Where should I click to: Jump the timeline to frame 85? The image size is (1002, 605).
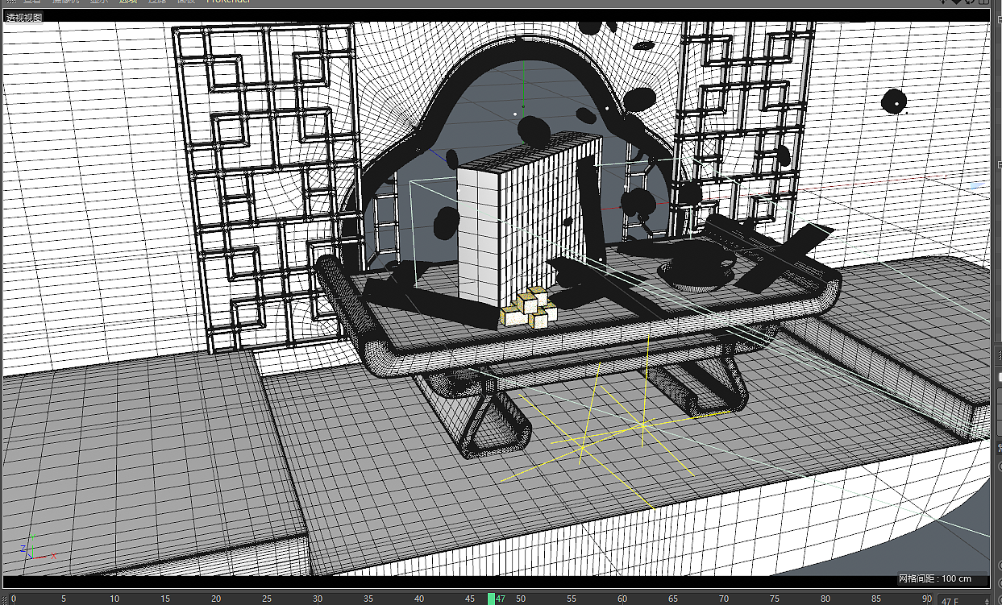(875, 599)
